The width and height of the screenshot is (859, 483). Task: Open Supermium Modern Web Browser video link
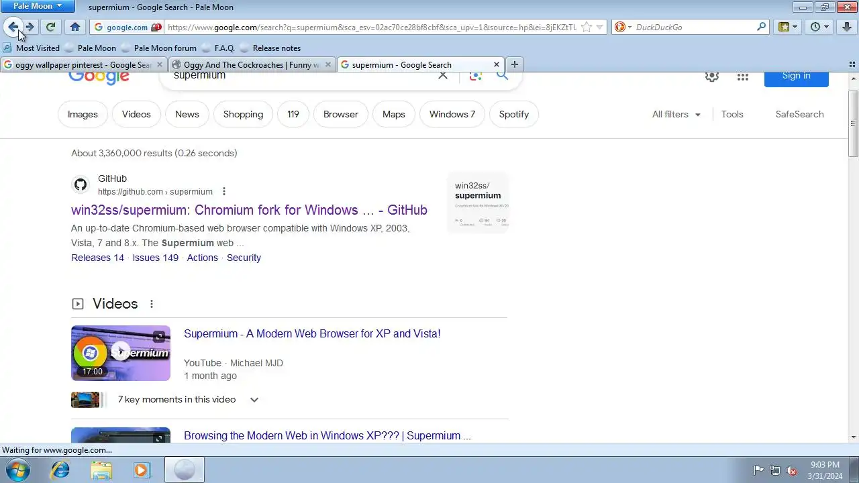(312, 334)
